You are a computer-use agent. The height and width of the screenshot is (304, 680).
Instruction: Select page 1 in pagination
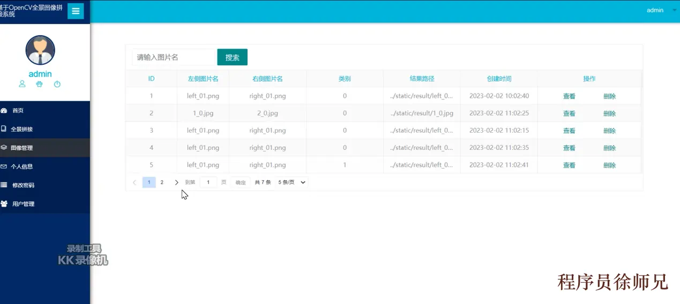[x=149, y=183]
